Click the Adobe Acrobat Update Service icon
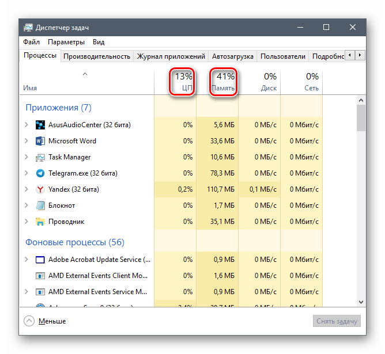The height and width of the screenshot is (354, 385). (40, 260)
